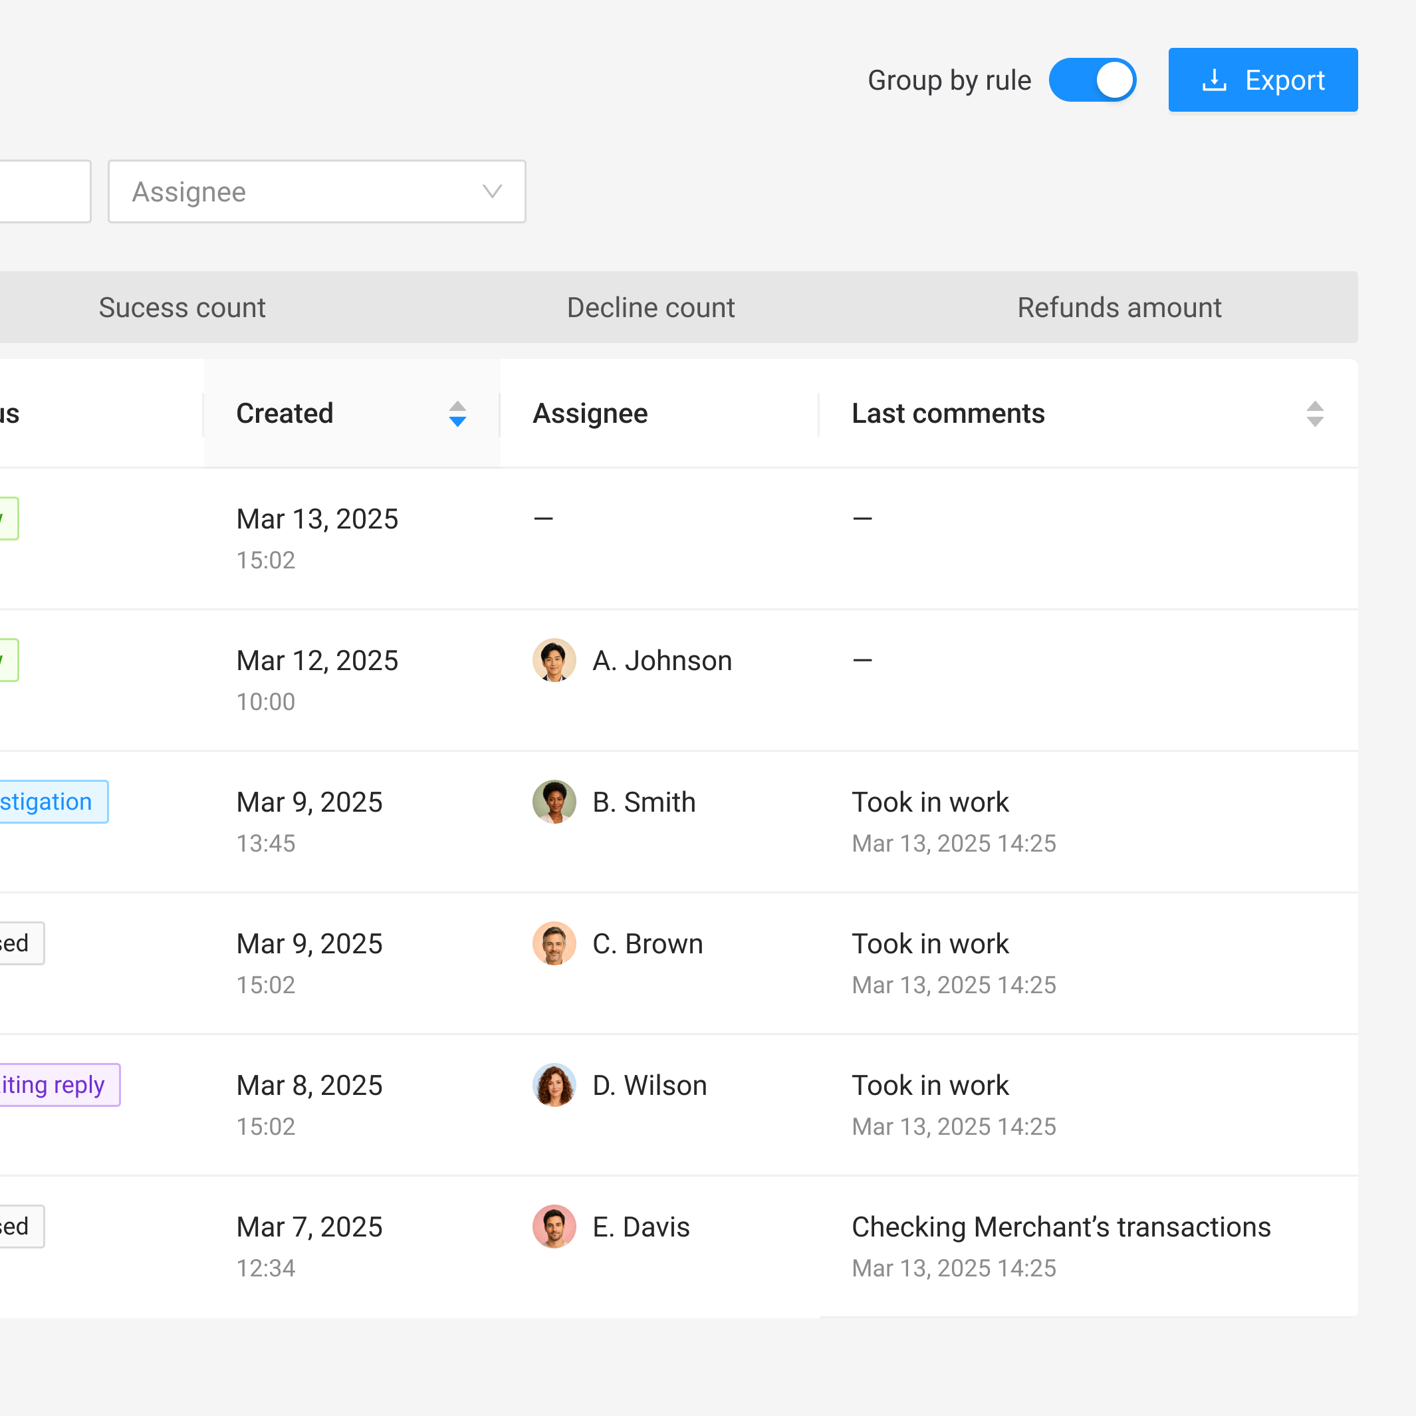
Task: Select assignee name D. Wilson
Action: (649, 1085)
